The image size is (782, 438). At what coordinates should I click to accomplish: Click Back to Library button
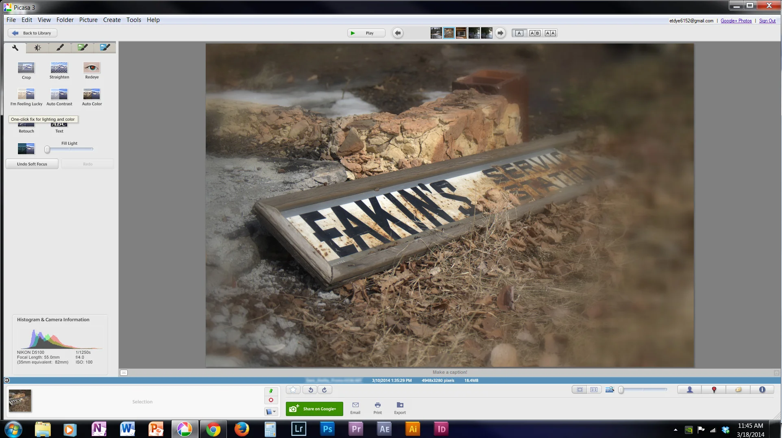point(32,33)
